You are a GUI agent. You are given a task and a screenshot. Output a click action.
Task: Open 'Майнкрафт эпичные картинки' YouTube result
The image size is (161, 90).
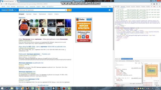[34, 54]
